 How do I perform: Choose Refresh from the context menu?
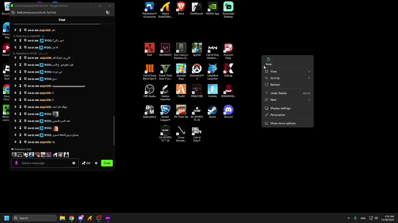(288, 85)
